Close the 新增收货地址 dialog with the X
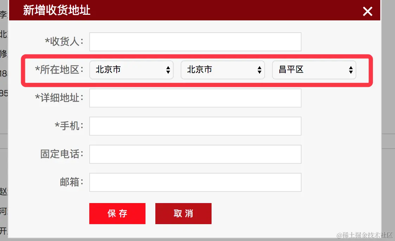 368,11
